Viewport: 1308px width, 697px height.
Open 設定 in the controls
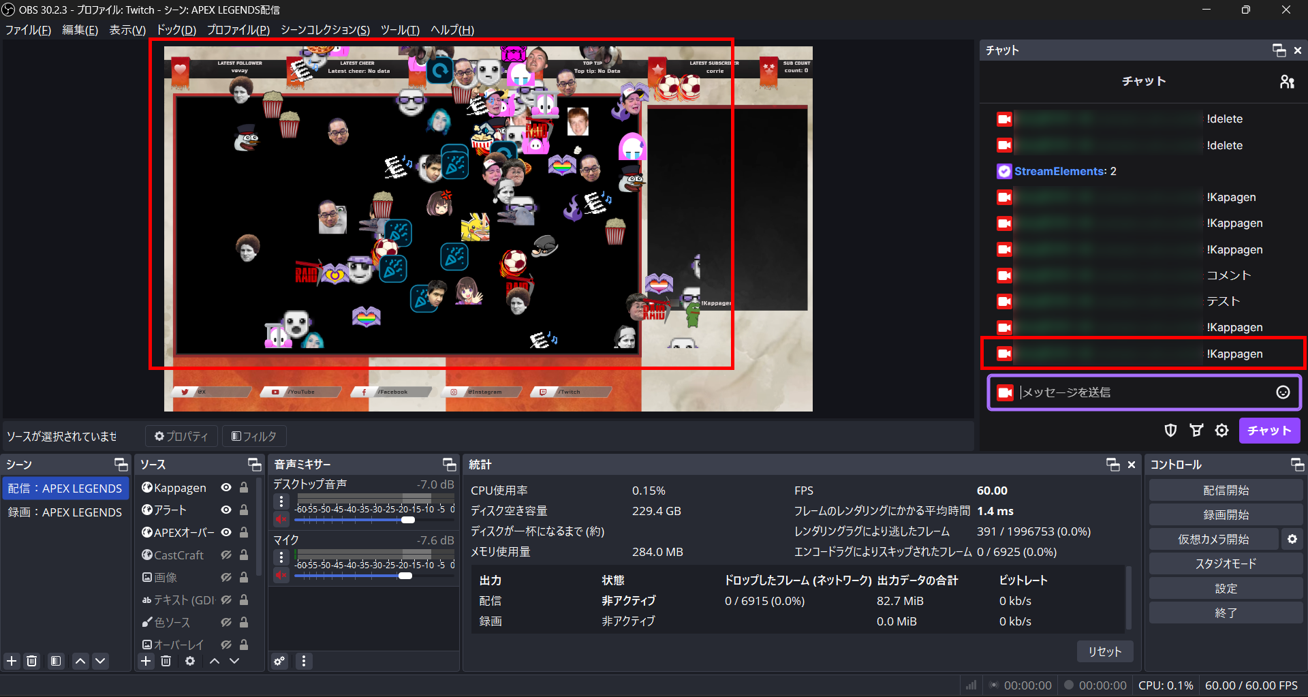coord(1226,589)
